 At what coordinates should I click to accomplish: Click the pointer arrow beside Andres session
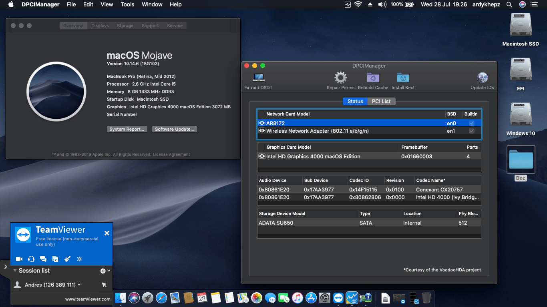104,285
